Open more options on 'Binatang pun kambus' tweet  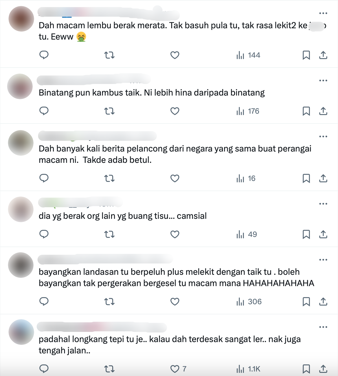tap(323, 81)
